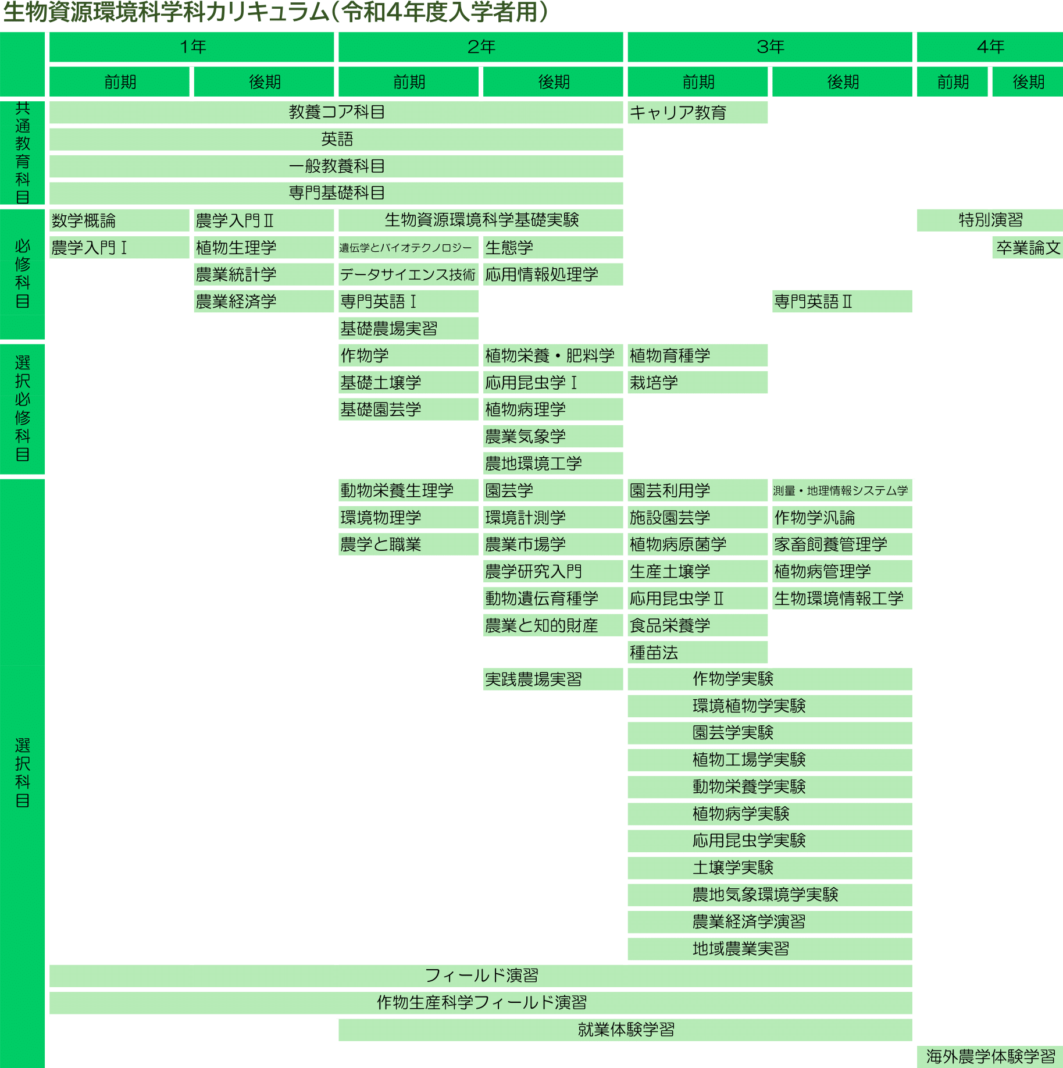The width and height of the screenshot is (1063, 1068).
Task: Click the 生態学 cell
Action: point(553,247)
